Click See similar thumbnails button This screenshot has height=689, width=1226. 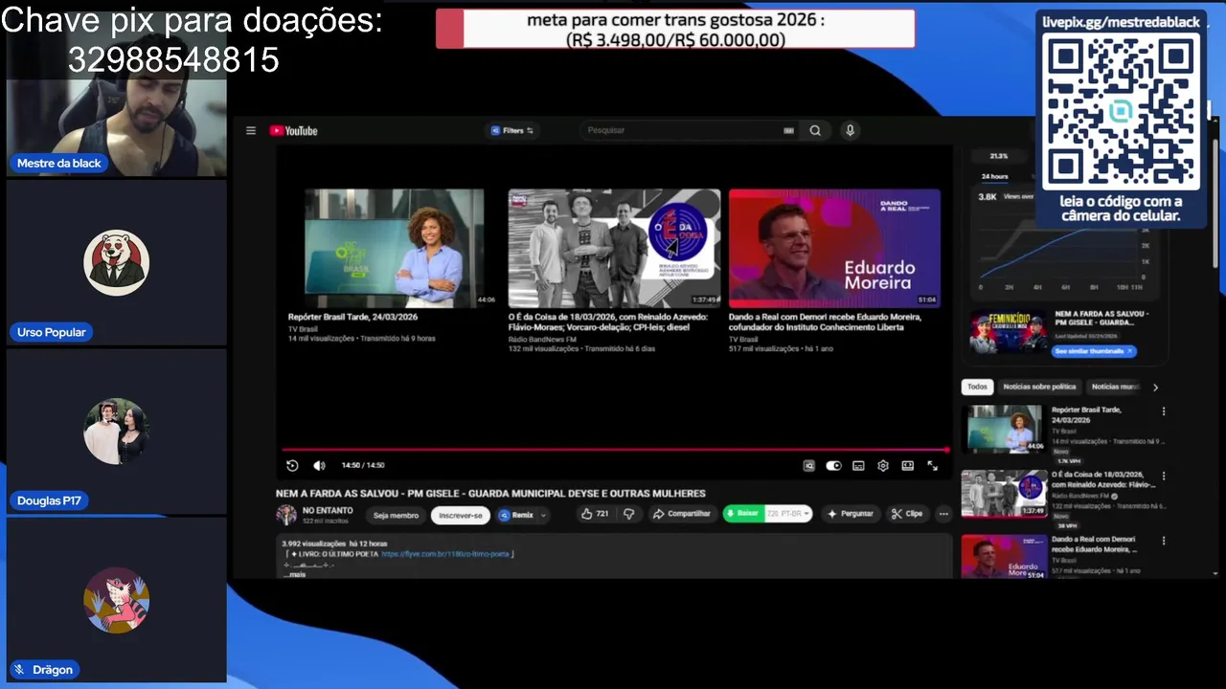pyautogui.click(x=1094, y=351)
